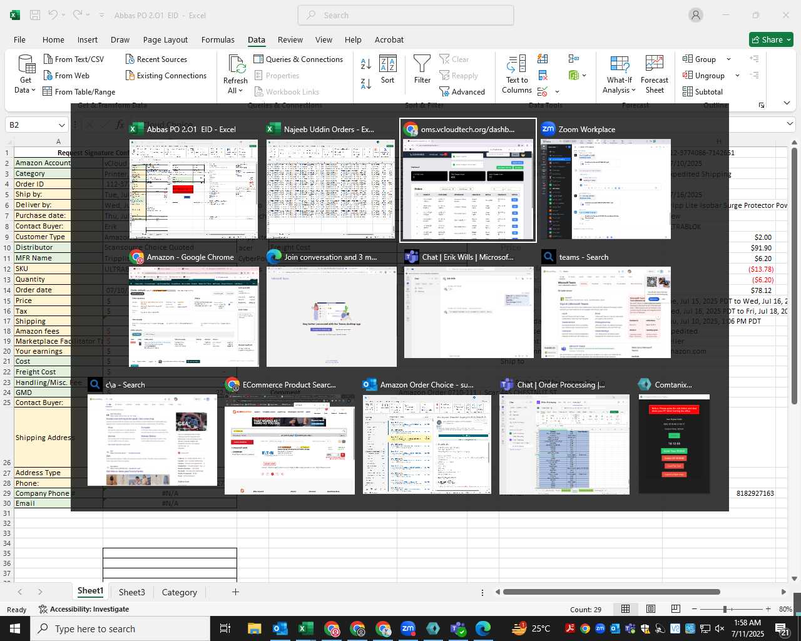Select Amazon - Google Chrome thumbnail
The width and height of the screenshot is (801, 641).
[x=193, y=309]
